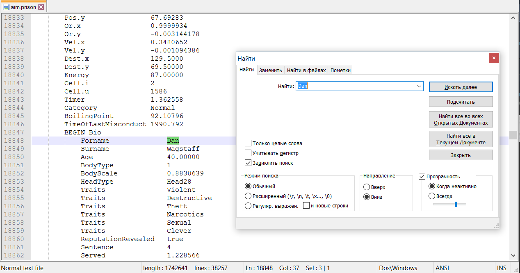Toggle the Прозрачность checkbox
Viewport: 520px width, 273px height.
[422, 176]
